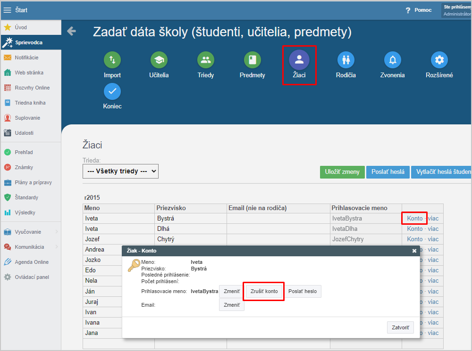Click the Pomoc question mark icon
Screen dimensions: 472x351
408,10
